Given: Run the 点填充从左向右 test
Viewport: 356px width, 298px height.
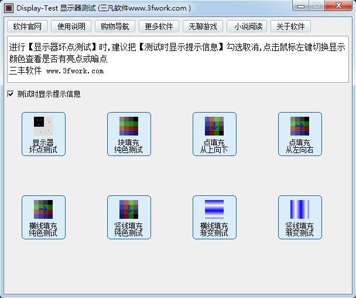Looking at the screenshot, I should 300,134.
